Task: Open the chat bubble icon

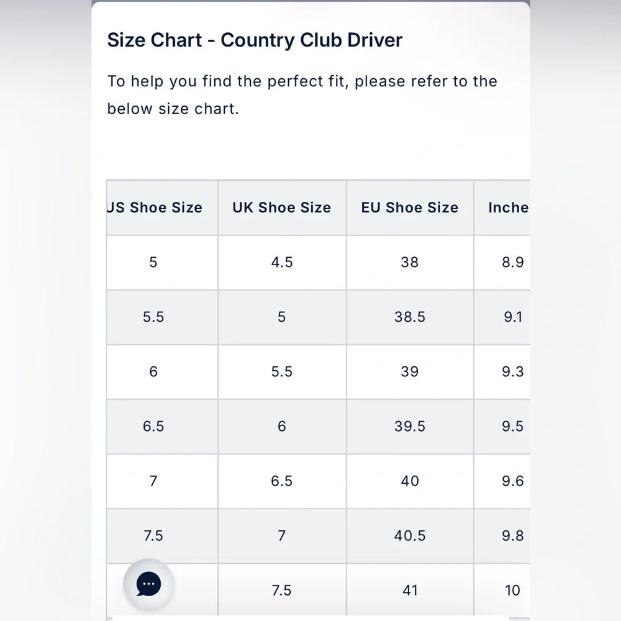Action: point(148,584)
